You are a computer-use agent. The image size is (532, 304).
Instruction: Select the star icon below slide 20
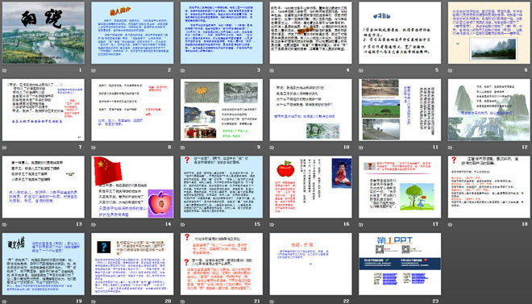coord(94,302)
